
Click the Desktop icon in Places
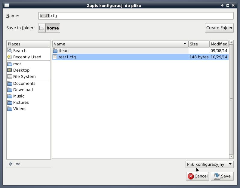(10, 70)
